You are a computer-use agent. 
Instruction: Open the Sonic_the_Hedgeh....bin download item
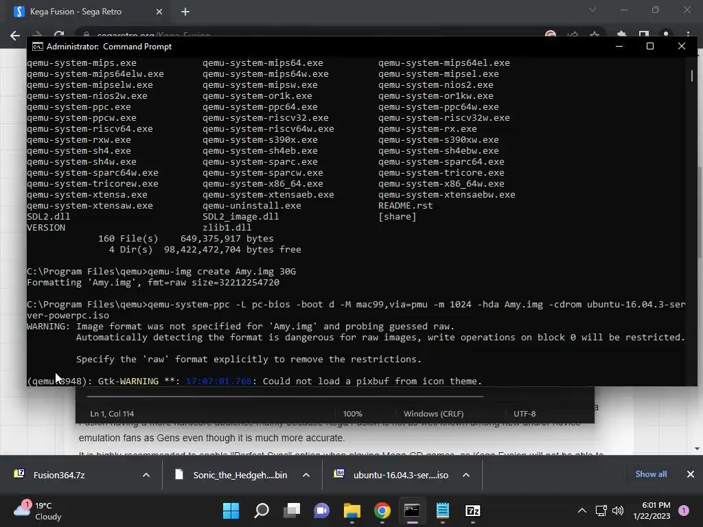tap(240, 475)
